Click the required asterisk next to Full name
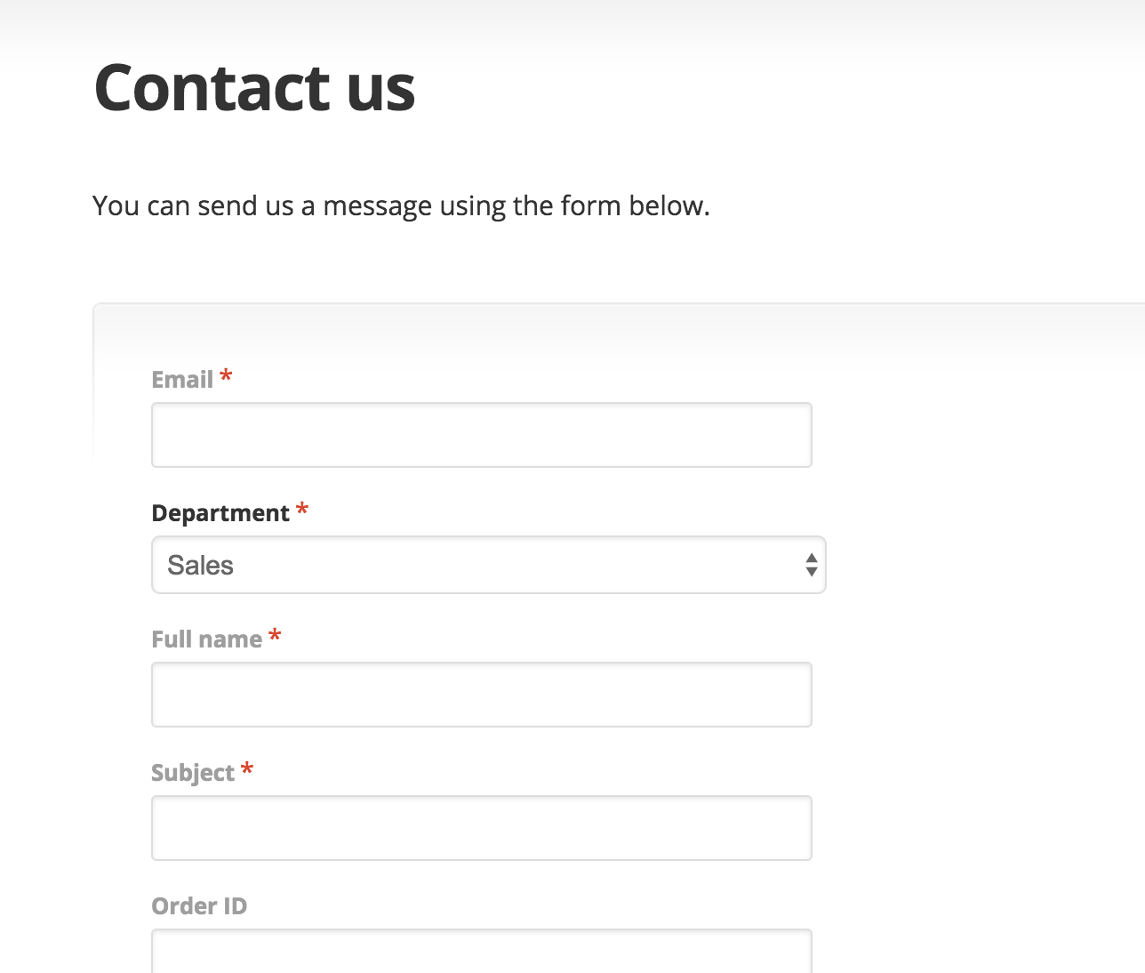 (x=276, y=636)
